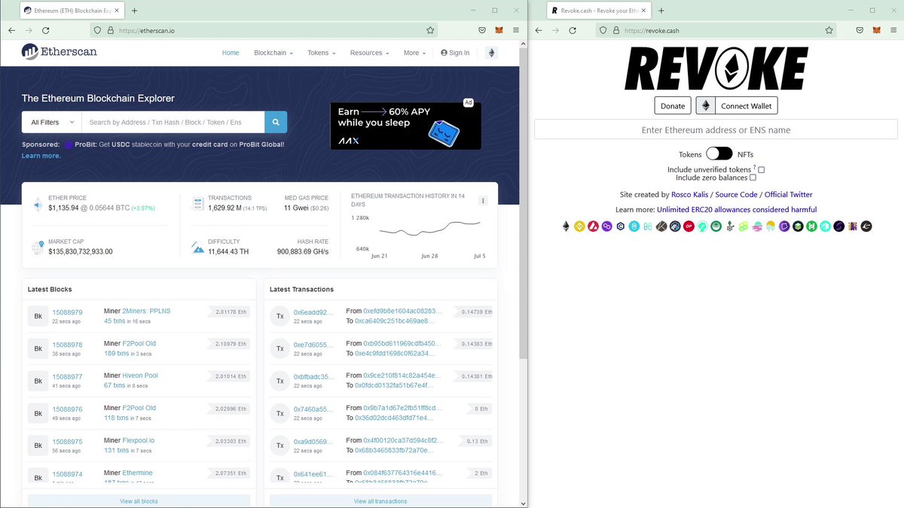Image resolution: width=904 pixels, height=508 pixels.
Task: Open the Rosco Kalis link
Action: tap(691, 195)
